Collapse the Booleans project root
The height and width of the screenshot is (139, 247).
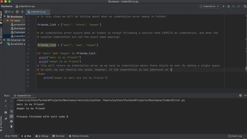pos(5,17)
